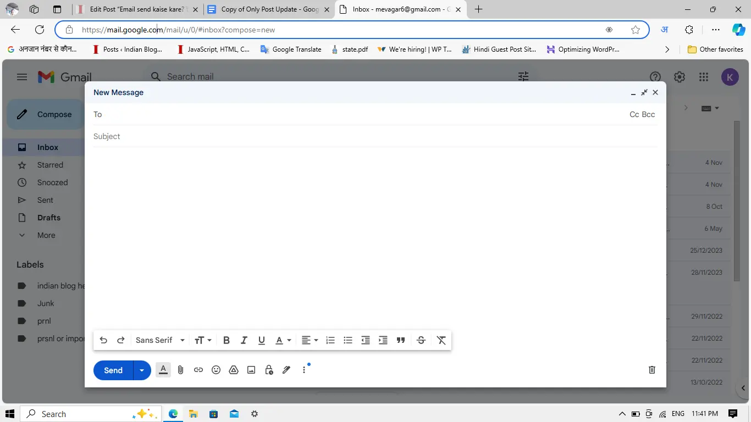This screenshot has width=751, height=422.
Task: Attach files with the paperclip icon
Action: click(180, 370)
